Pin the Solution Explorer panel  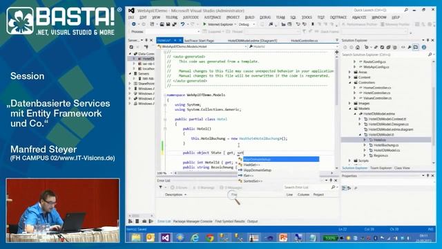click(428, 40)
